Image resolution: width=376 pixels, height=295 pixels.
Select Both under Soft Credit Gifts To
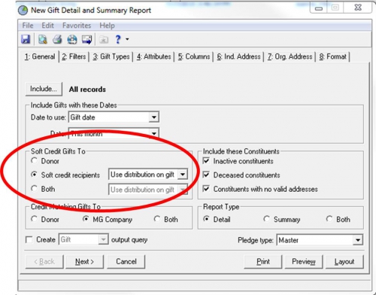34,188
